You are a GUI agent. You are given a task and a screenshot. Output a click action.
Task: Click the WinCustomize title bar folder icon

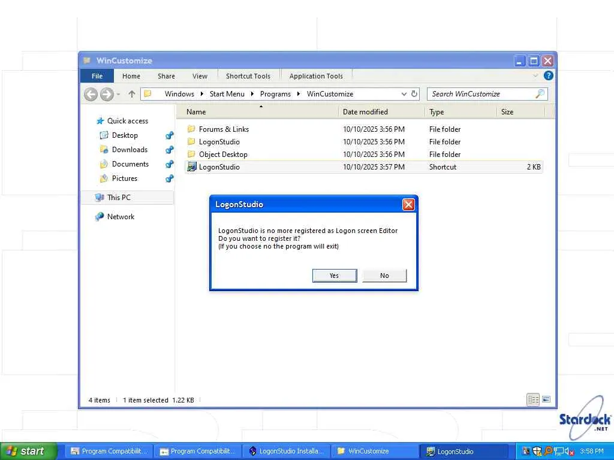(x=88, y=60)
